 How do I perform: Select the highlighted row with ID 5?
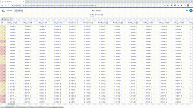coord(3,41)
